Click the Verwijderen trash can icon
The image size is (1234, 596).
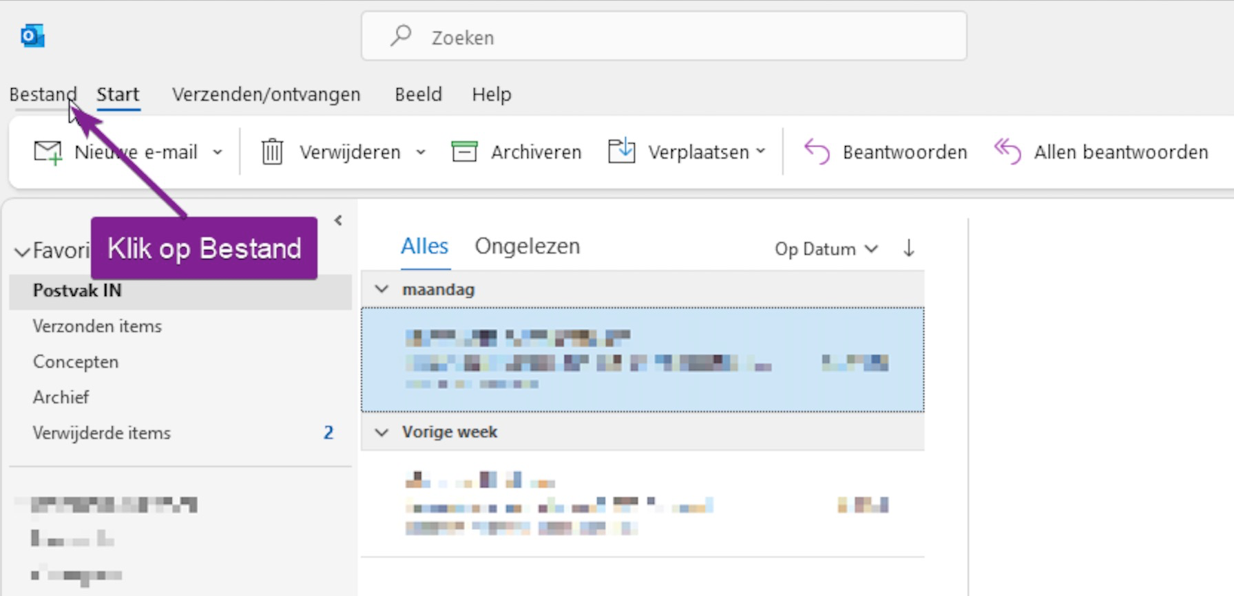tap(272, 151)
